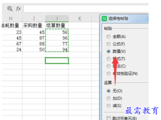The width and height of the screenshot is (161, 120).
Task: Click the formula bar input field
Action: (x=86, y=9)
